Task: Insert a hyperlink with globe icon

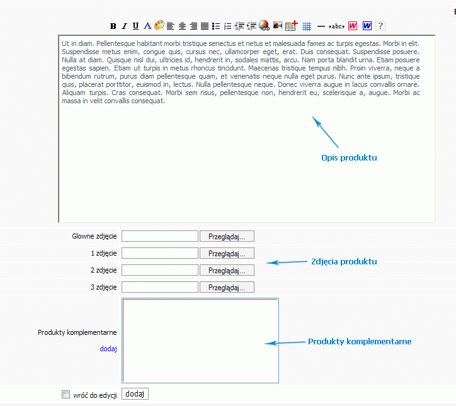Action: point(264,26)
